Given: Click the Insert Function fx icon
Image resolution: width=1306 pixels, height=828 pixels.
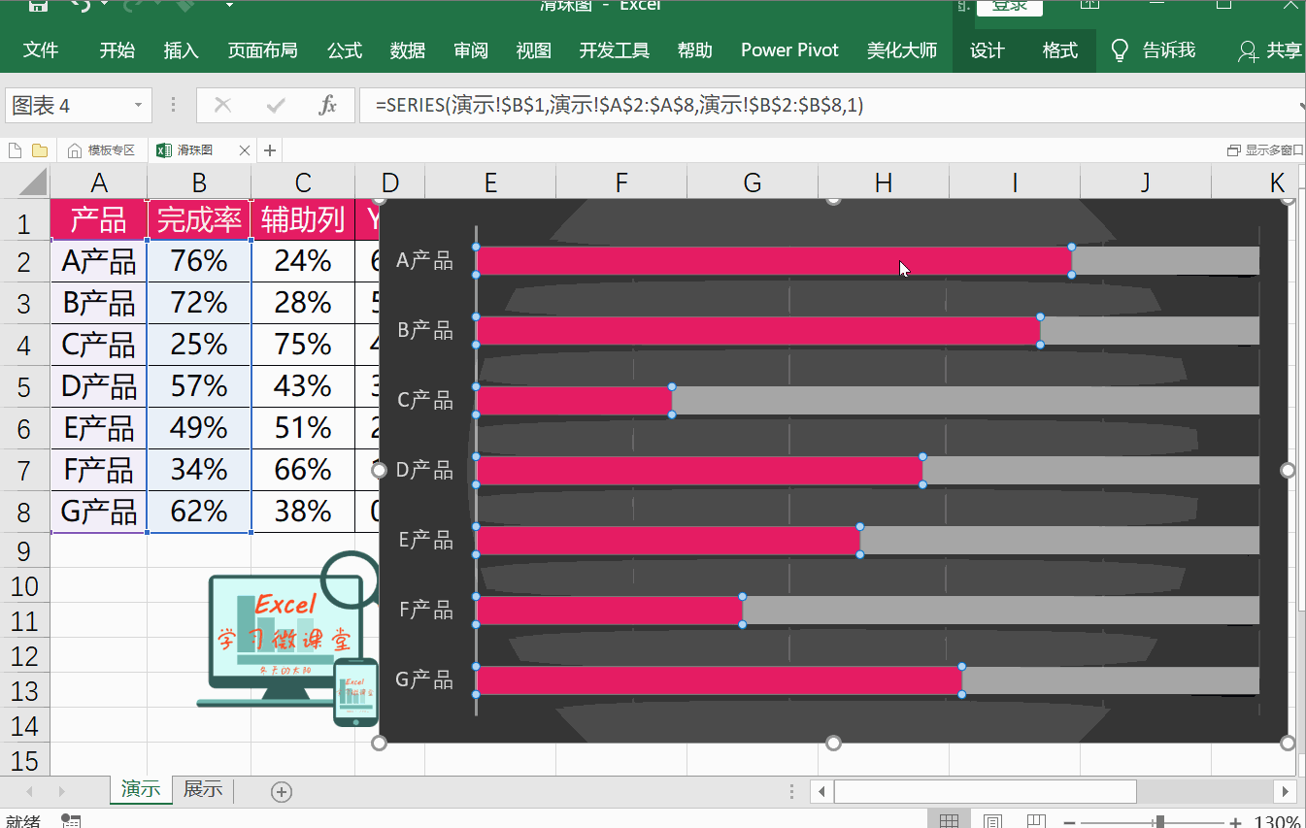Looking at the screenshot, I should (x=328, y=105).
